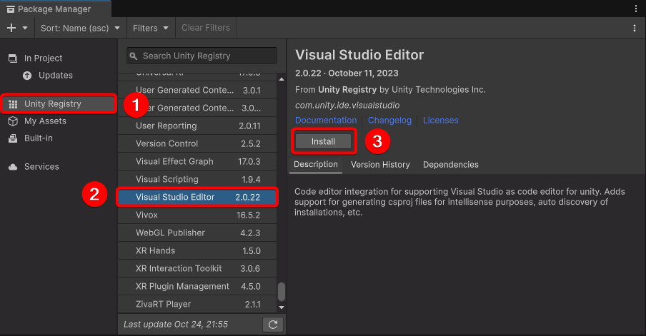Click the package list scrollbar down arrow
The height and width of the screenshot is (336, 646).
click(x=282, y=307)
